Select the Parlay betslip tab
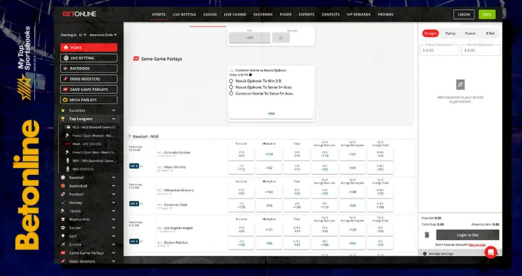 click(x=450, y=33)
